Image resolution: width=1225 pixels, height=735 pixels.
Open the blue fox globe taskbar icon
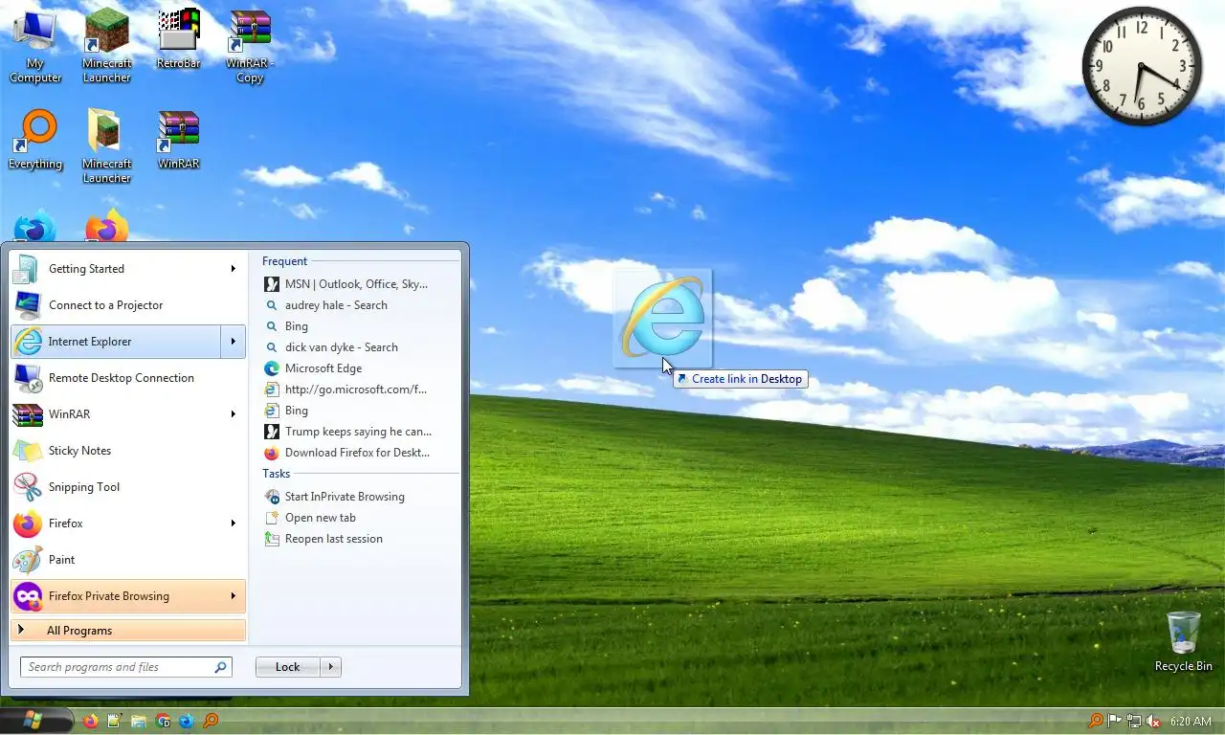(x=187, y=721)
